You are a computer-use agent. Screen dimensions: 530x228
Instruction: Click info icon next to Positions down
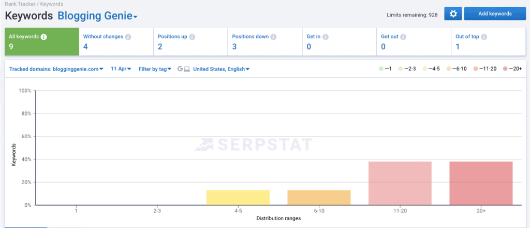click(x=273, y=37)
